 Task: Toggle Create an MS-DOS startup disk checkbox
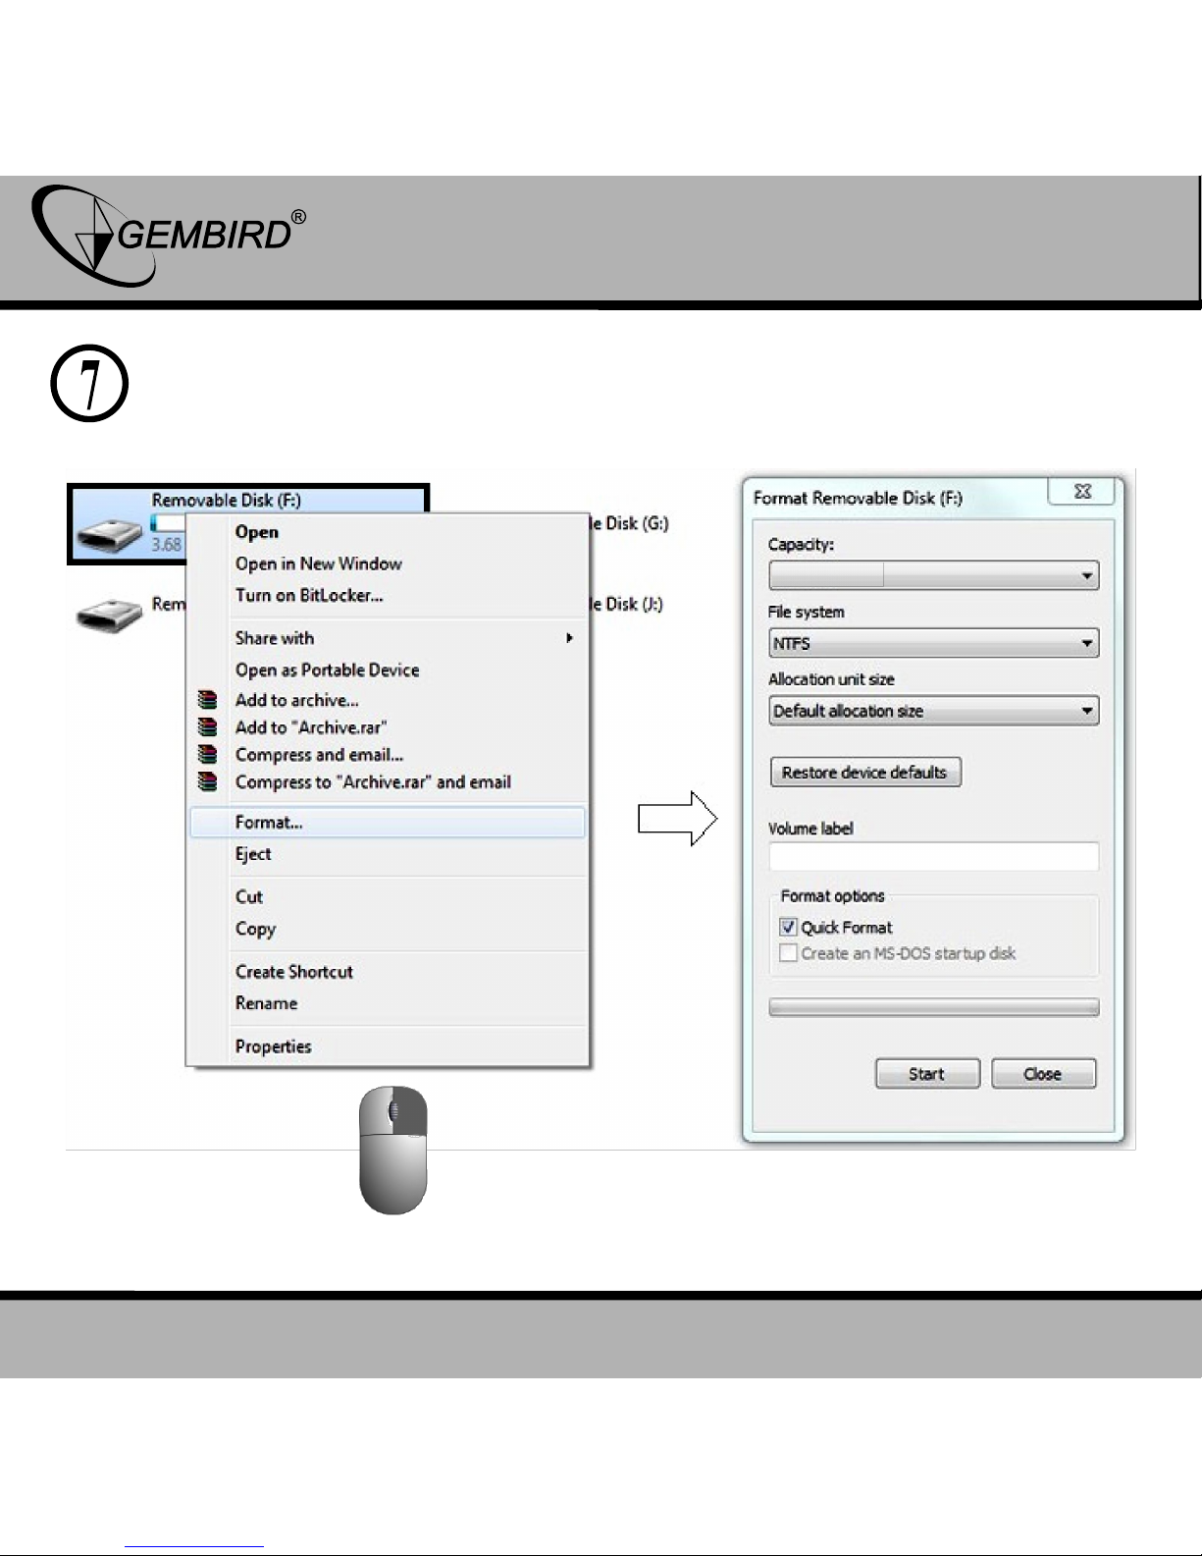coord(788,953)
